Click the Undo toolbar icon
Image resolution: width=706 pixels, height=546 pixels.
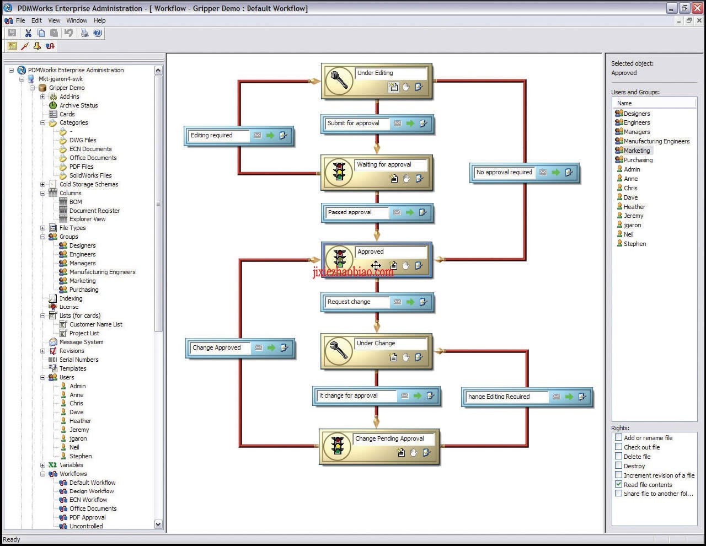pos(68,33)
